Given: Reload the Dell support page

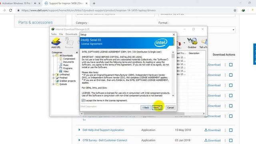Looking at the screenshot, I should [11, 10].
